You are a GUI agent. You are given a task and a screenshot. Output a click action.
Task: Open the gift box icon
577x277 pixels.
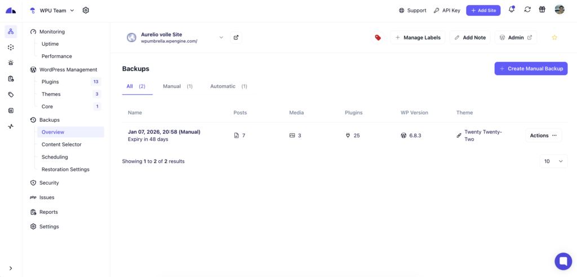542,10
